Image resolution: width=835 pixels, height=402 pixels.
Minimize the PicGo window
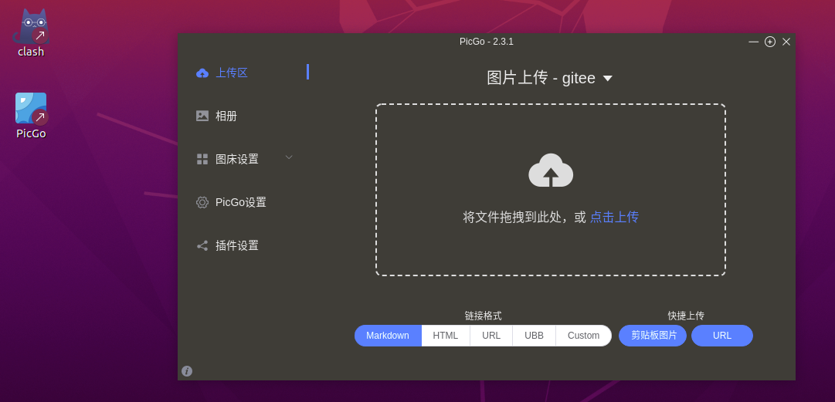pyautogui.click(x=754, y=42)
